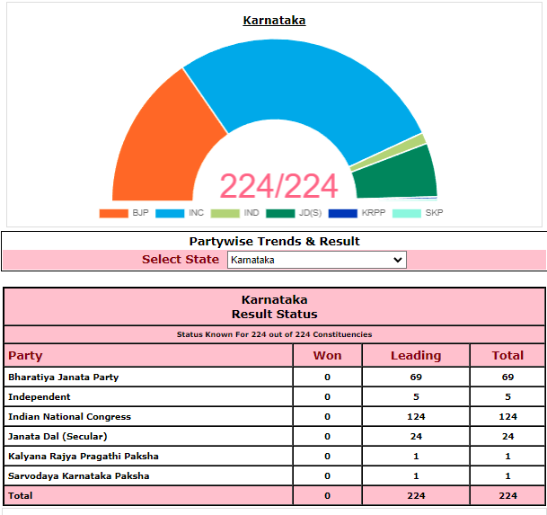Click the INC legend label
Viewport: 547px width, 515px height.
pos(196,213)
